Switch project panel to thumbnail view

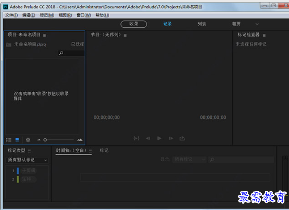coord(17,140)
